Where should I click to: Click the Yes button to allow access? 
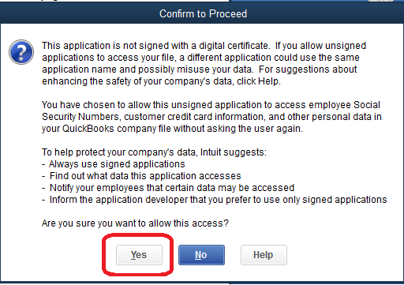pos(139,255)
